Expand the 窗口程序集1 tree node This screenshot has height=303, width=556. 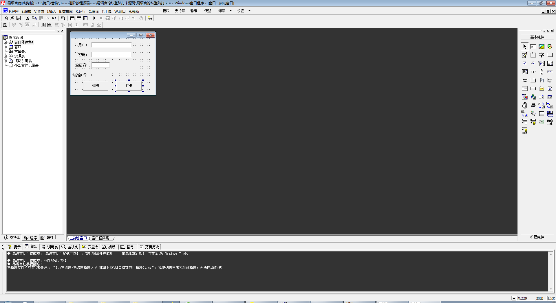point(5,42)
